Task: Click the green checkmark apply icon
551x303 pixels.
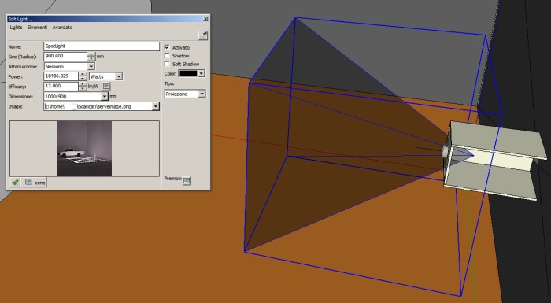Action: pyautogui.click(x=15, y=182)
